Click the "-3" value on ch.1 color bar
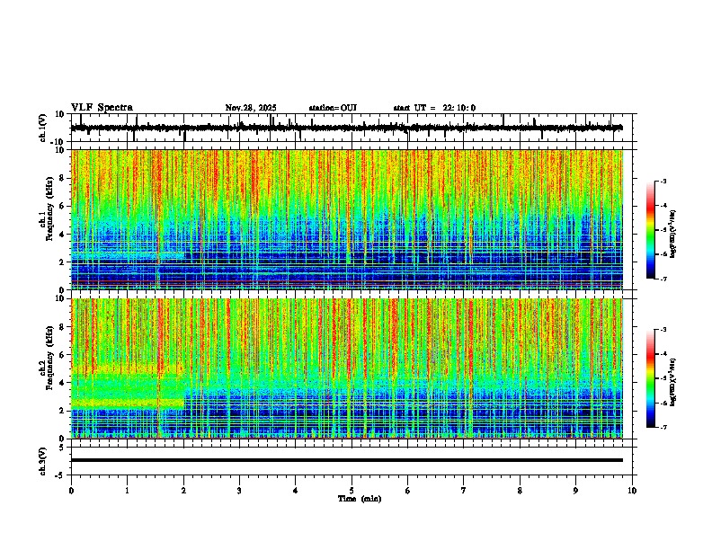Screen dimensions: 712x550 (663, 181)
